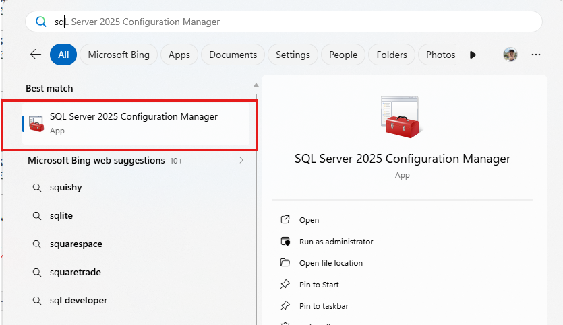563x325 pixels.
Task: Filter results by Folders
Action: click(x=392, y=55)
